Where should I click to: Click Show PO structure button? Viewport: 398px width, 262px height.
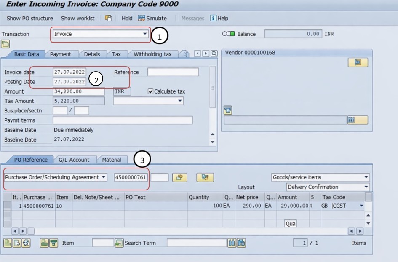click(x=30, y=18)
